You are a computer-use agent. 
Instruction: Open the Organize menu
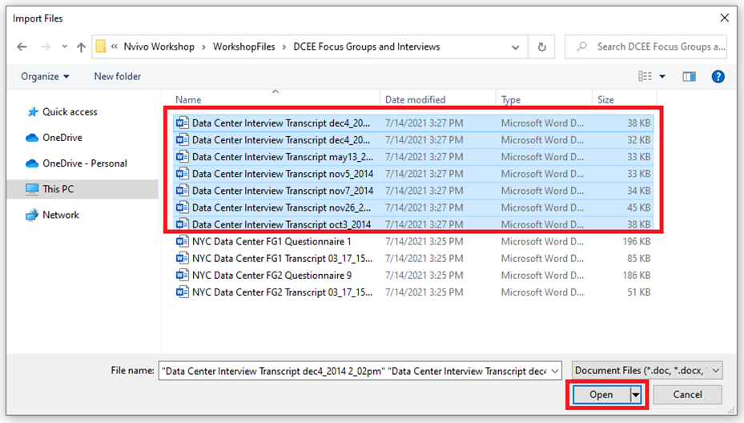click(45, 76)
